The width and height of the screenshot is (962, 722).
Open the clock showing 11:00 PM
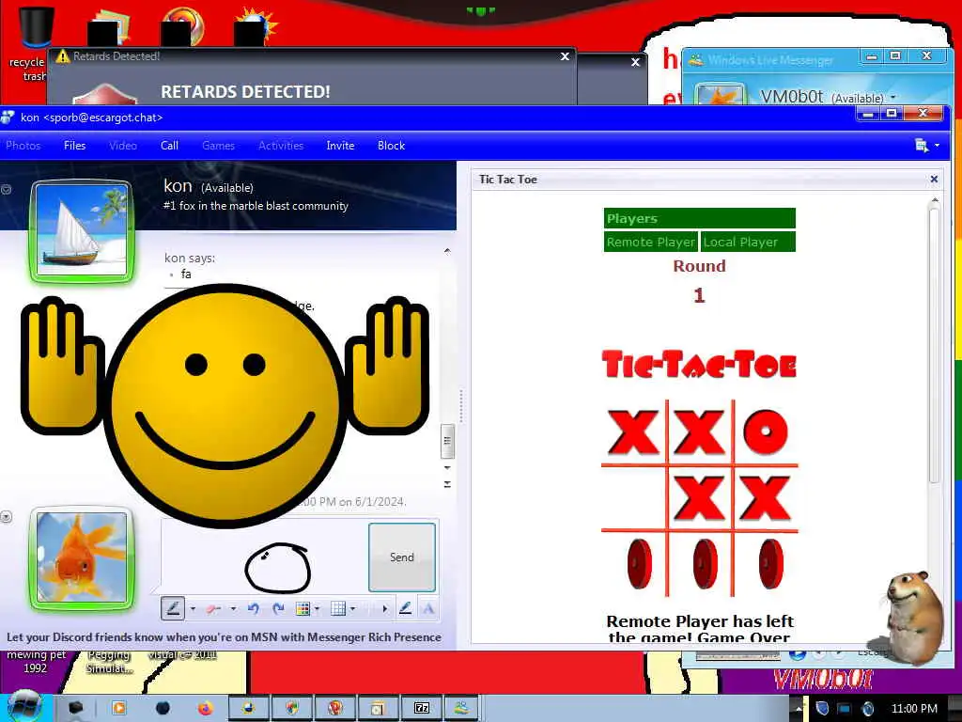tap(913, 709)
